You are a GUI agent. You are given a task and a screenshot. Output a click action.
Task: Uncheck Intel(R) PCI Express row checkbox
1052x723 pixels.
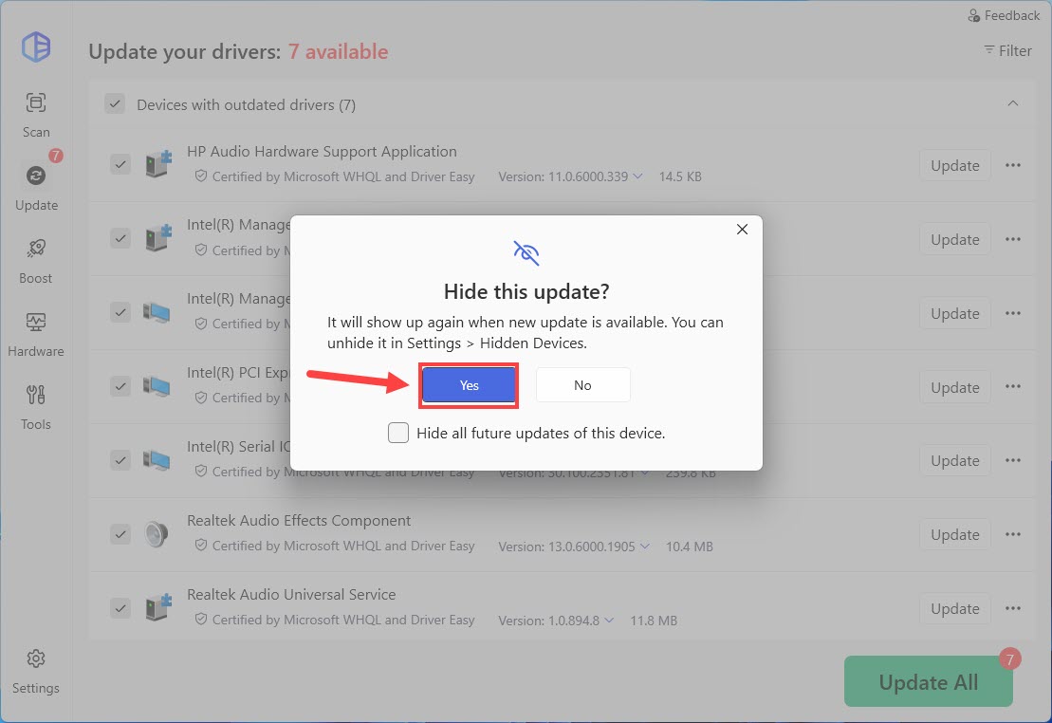click(x=120, y=386)
